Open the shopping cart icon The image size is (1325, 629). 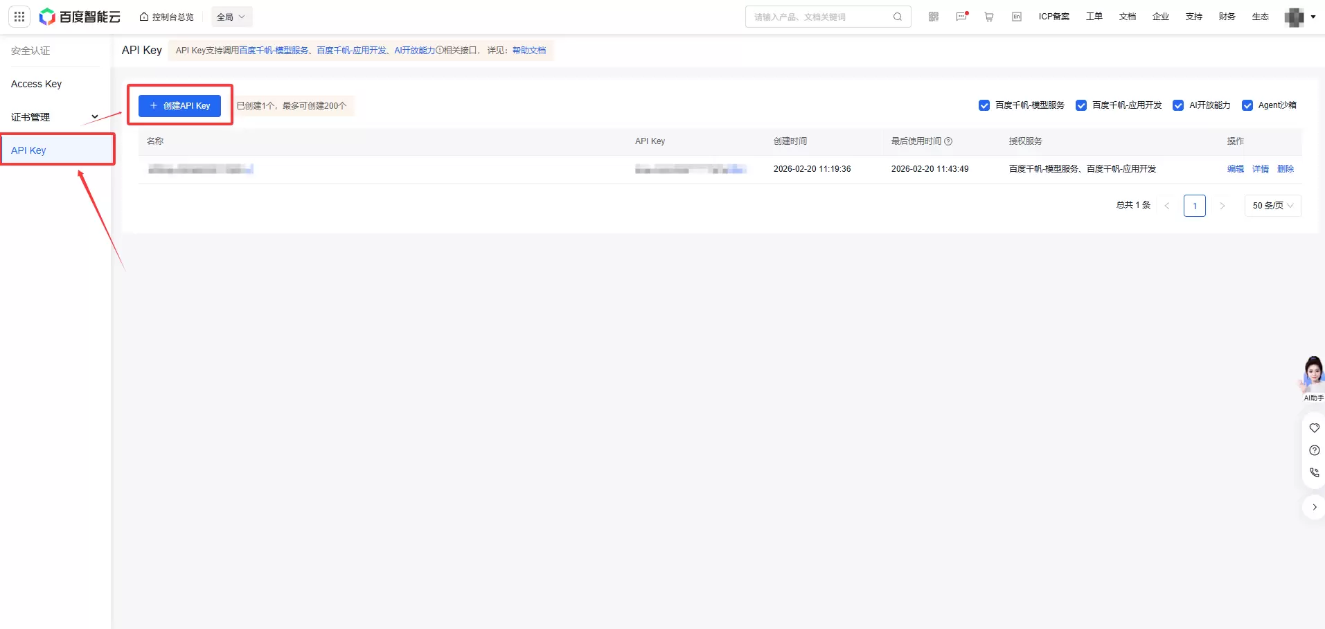pyautogui.click(x=989, y=17)
